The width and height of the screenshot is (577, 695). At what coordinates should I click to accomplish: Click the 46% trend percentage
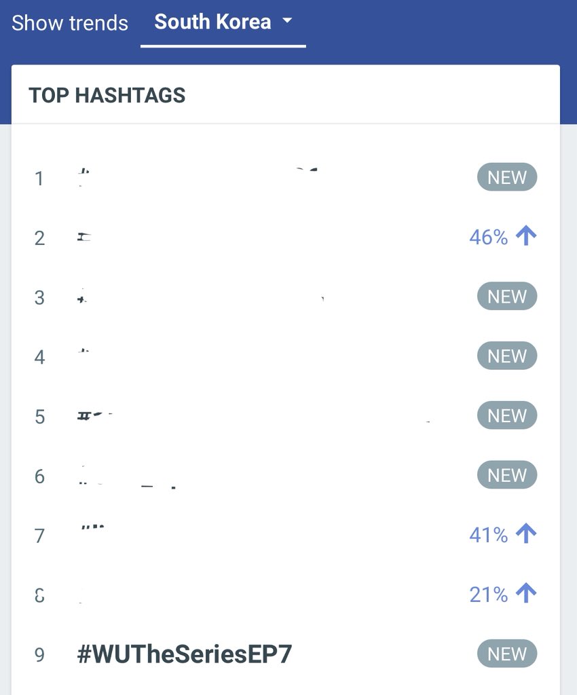click(489, 237)
